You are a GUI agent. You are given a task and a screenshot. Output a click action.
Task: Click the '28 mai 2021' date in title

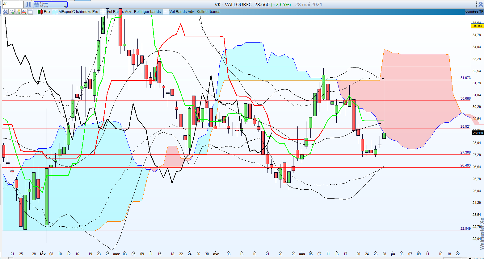tap(309, 4)
